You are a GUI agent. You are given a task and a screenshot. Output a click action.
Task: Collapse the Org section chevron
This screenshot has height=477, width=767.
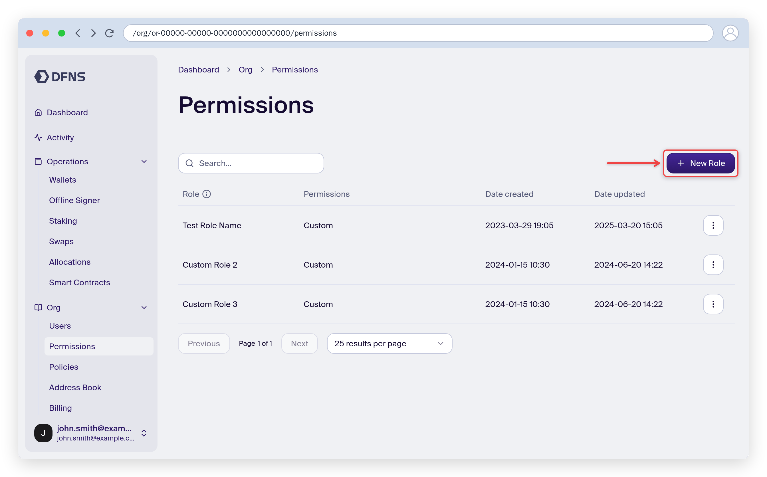point(144,307)
